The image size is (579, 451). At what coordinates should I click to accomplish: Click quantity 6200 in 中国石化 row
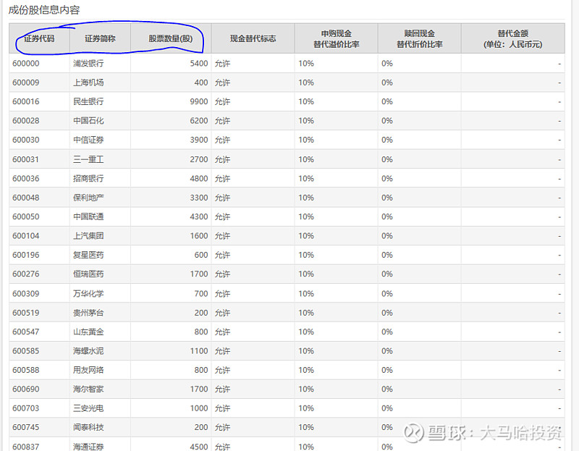[199, 121]
